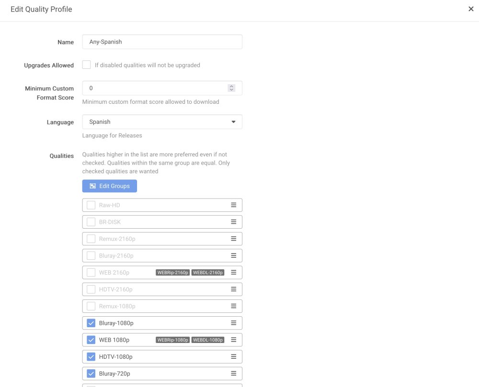Click the WEBRip-2160p tag
479x387 pixels.
click(x=172, y=272)
